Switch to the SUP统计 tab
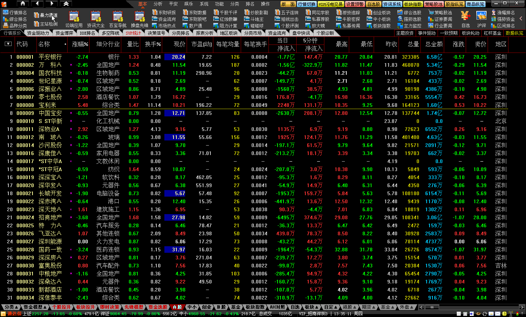The height and width of the screenshot is (317, 526). coord(133,33)
